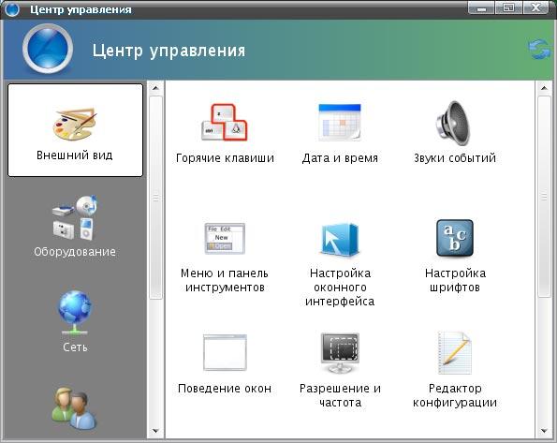Click the title bar application icon

12,8
